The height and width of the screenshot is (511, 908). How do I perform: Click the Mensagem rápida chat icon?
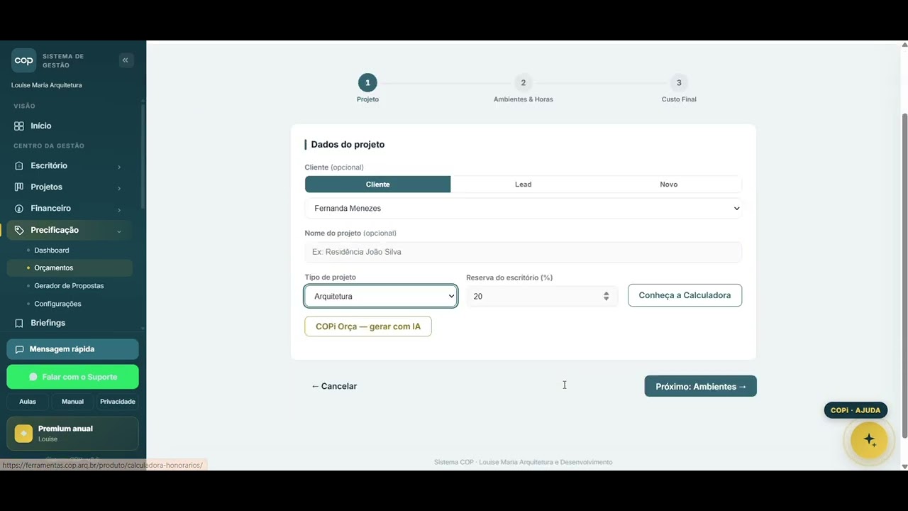(19, 349)
